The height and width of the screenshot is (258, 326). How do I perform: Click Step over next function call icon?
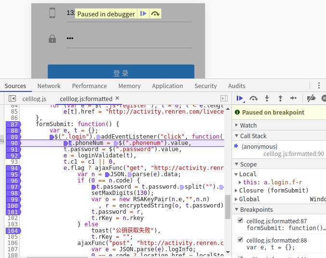tap(253, 98)
